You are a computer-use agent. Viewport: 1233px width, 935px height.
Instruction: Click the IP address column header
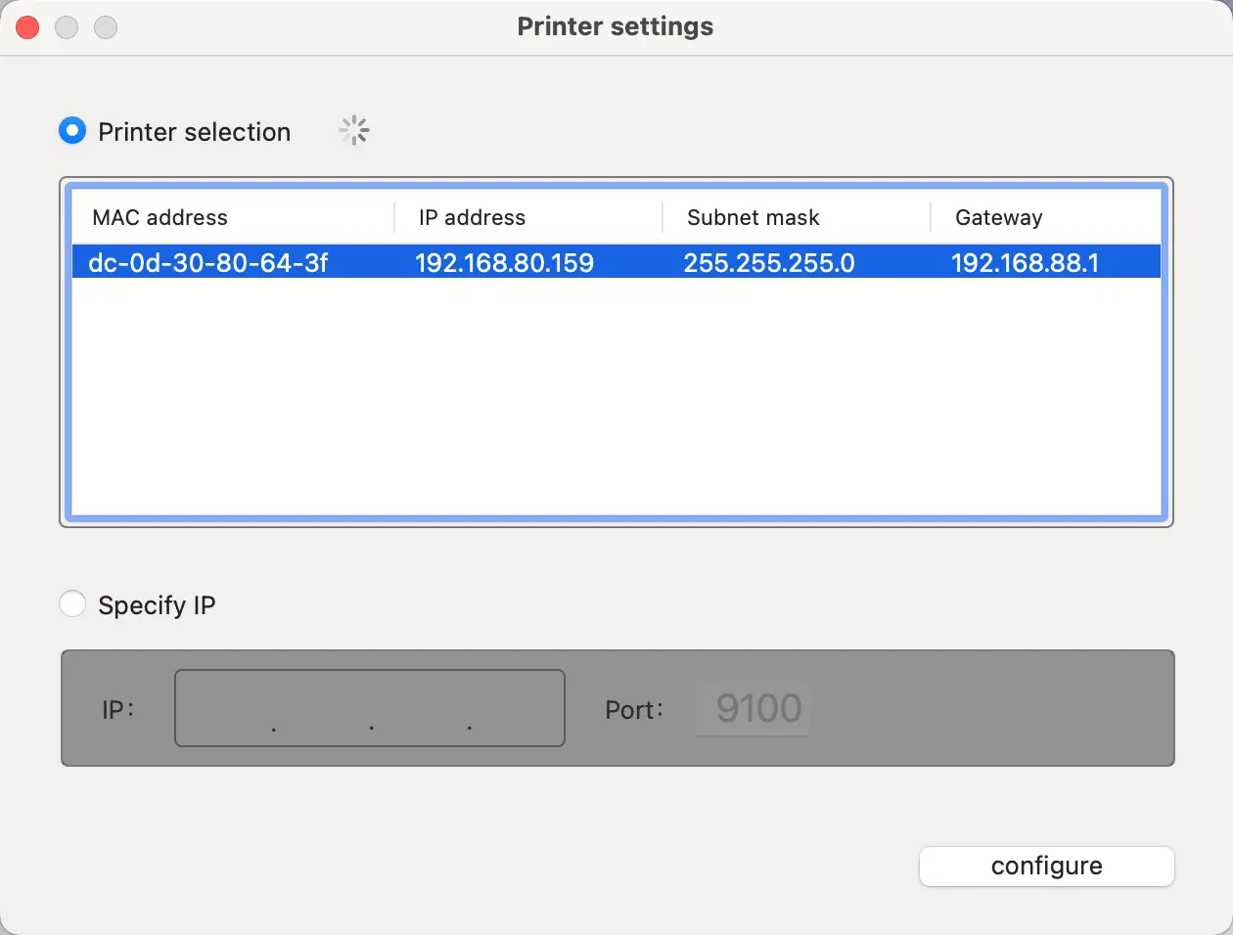point(472,217)
